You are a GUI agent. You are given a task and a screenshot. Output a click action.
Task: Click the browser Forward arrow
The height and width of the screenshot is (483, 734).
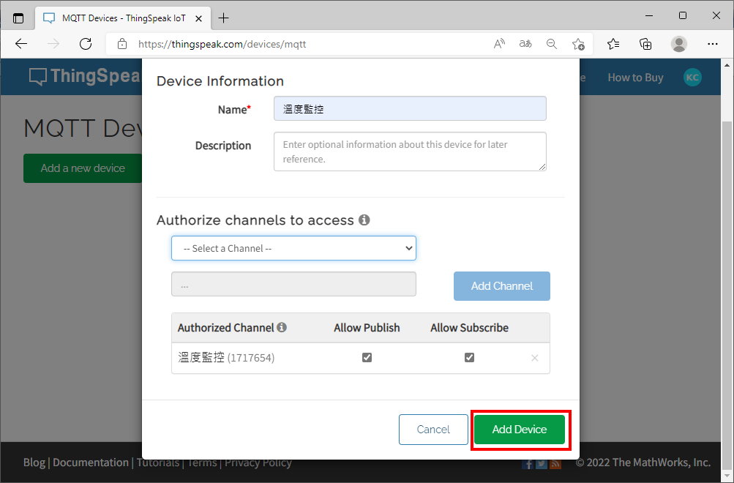[x=53, y=44]
